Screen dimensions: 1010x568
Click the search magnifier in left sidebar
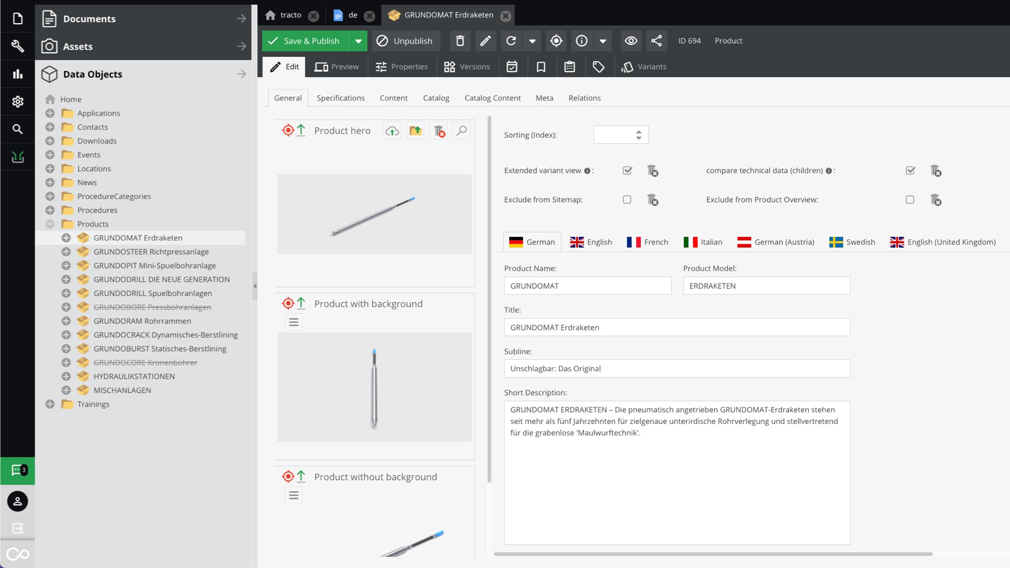click(17, 129)
